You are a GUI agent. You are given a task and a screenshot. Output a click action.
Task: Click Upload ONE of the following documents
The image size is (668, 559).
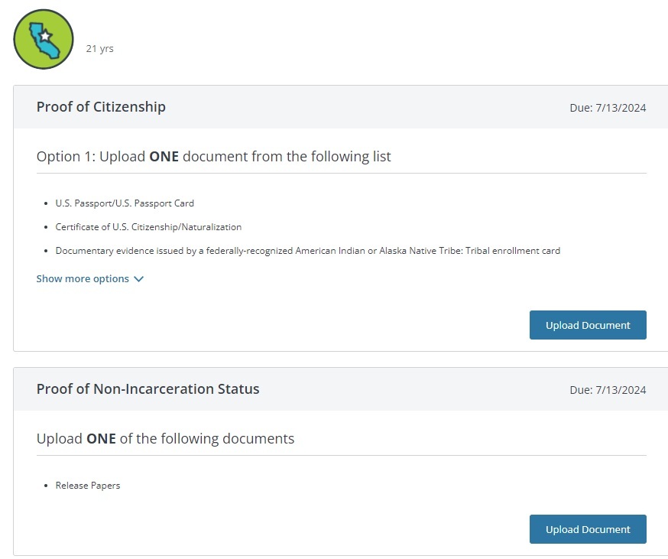click(x=165, y=439)
